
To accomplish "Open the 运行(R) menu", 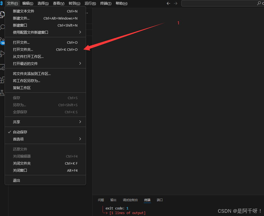I will (x=90, y=3).
